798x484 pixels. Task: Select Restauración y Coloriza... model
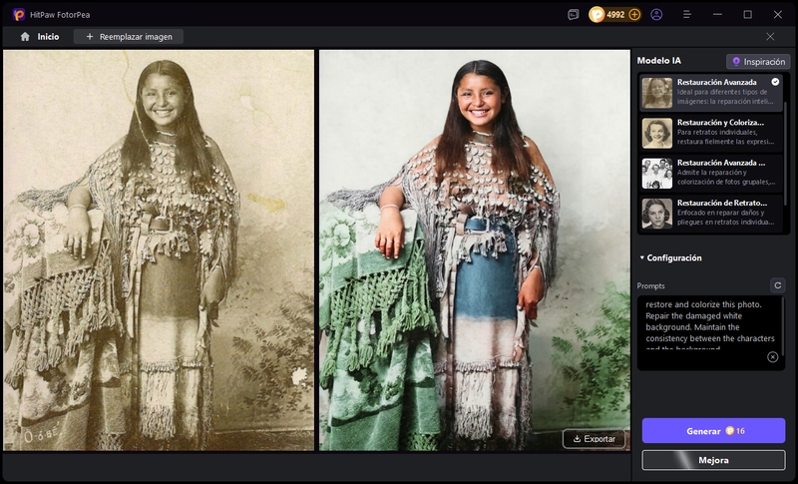710,133
